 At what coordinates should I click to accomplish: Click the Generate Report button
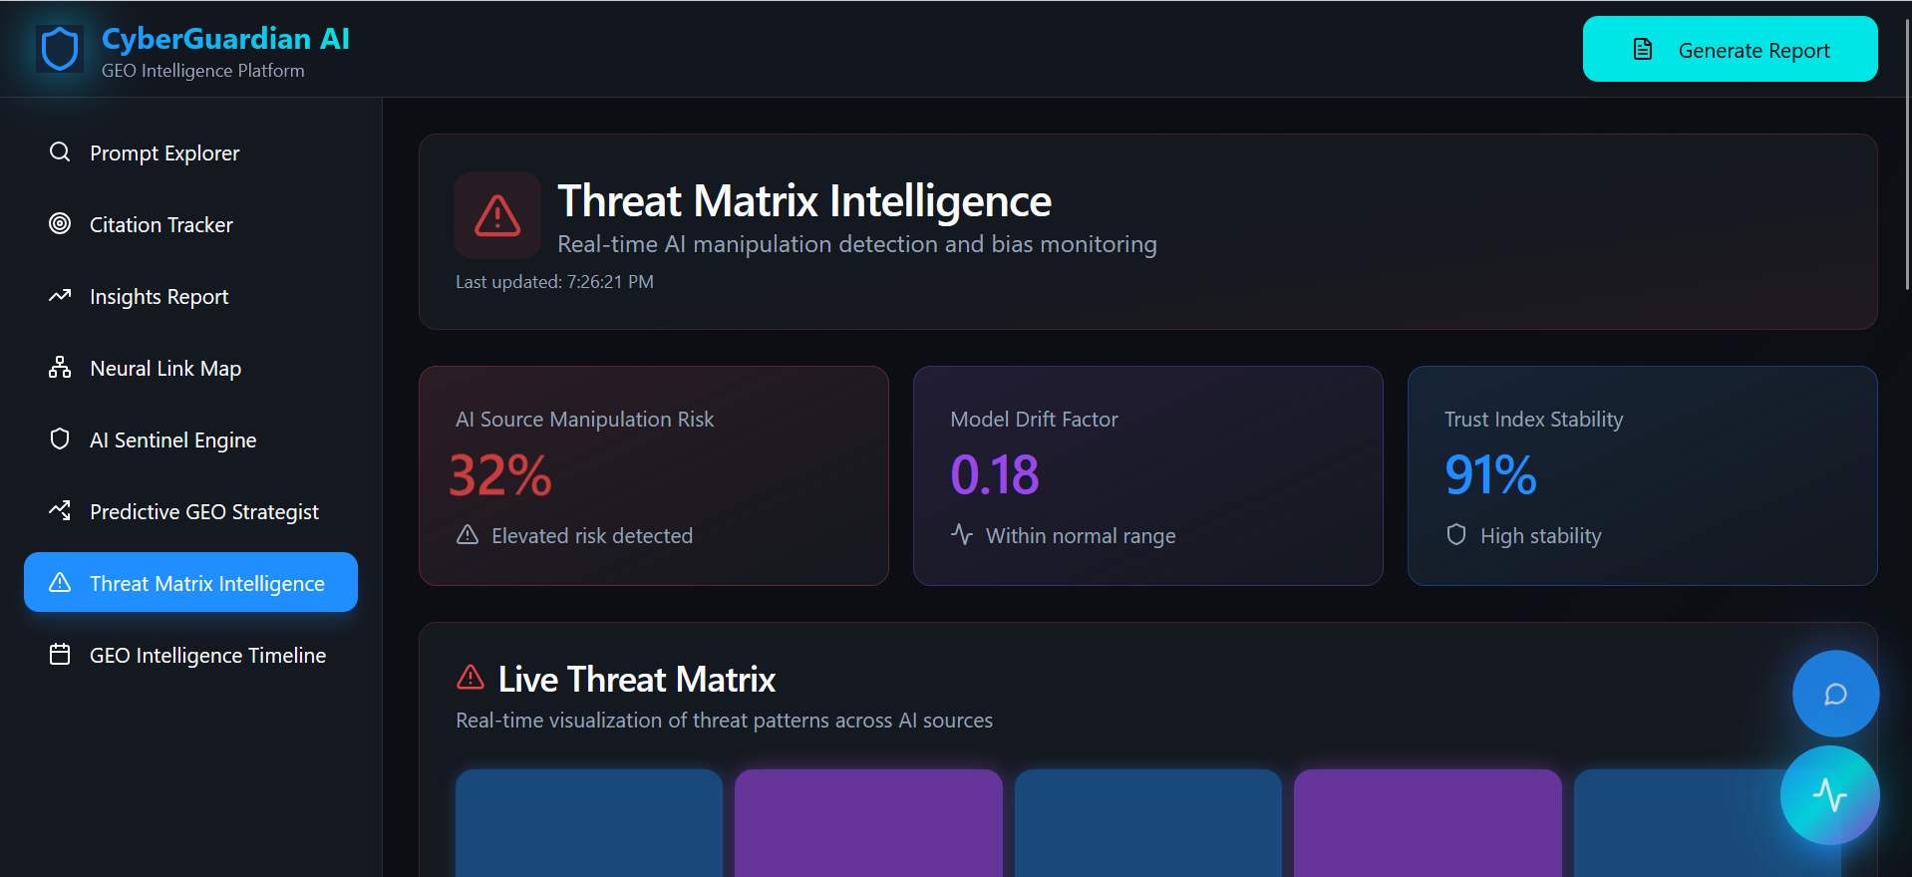pos(1730,49)
